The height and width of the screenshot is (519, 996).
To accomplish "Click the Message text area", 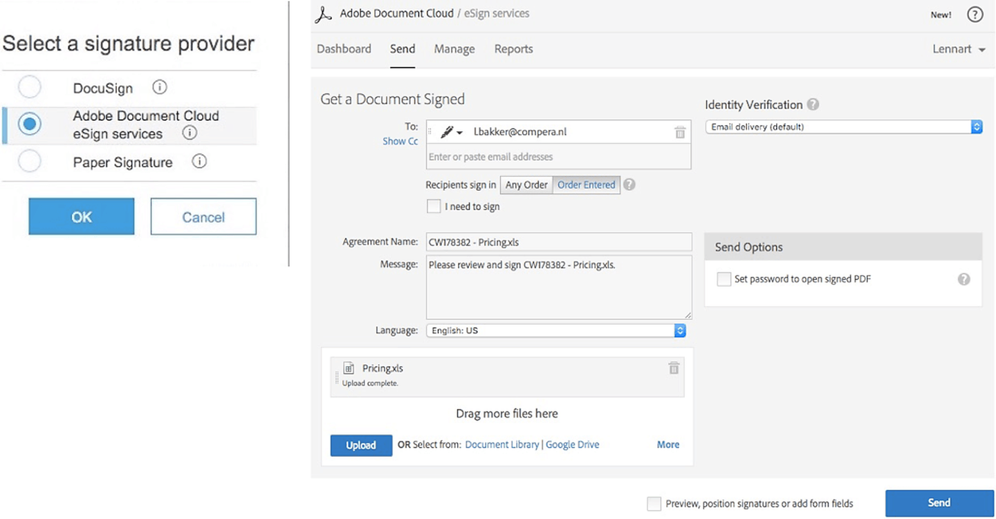I will 559,287.
